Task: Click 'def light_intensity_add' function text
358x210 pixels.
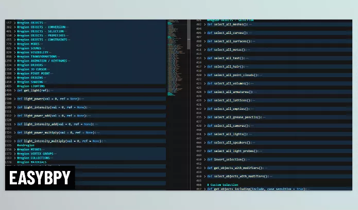Action: point(56,124)
